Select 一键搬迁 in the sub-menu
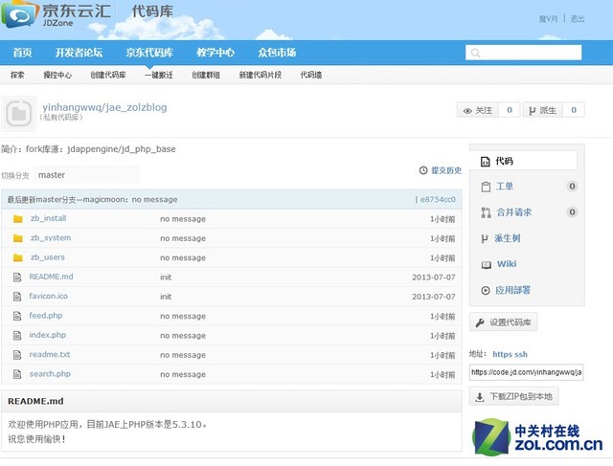The height and width of the screenshot is (466, 613). click(x=160, y=75)
